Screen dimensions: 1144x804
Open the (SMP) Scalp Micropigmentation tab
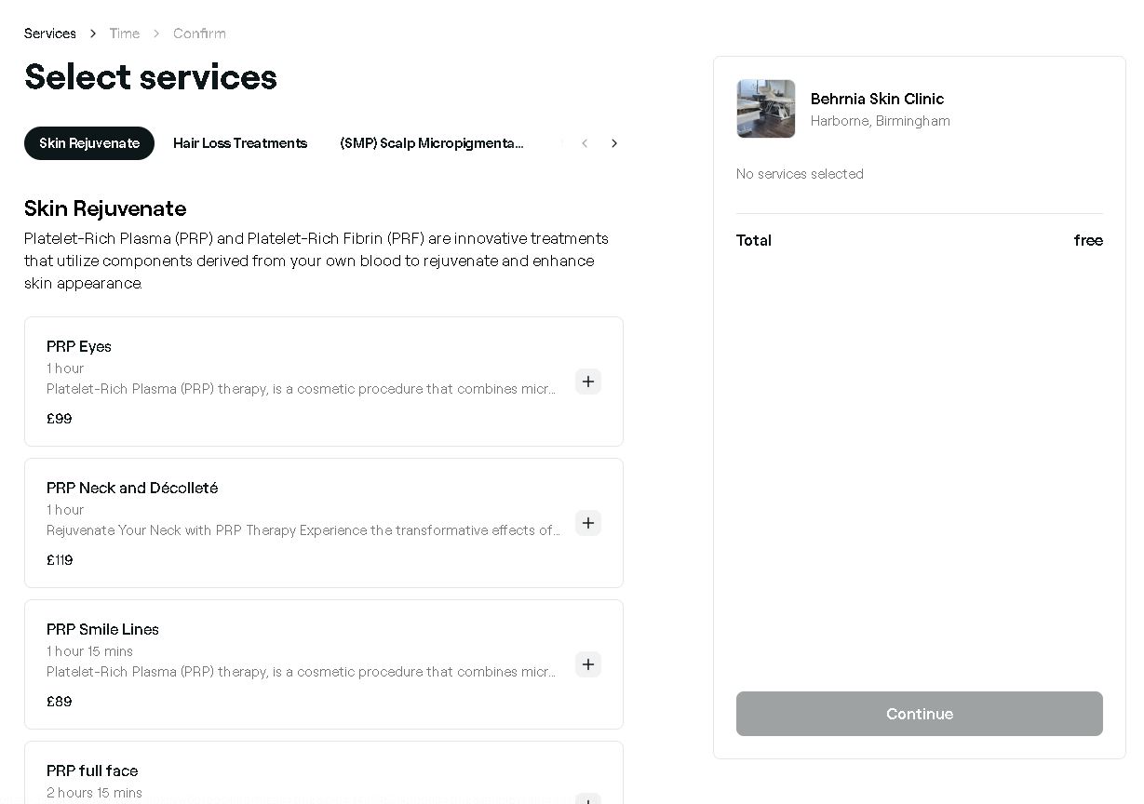pos(432,143)
